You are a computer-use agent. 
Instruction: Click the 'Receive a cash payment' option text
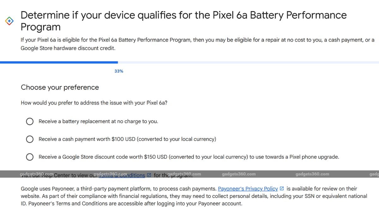[x=127, y=139]
